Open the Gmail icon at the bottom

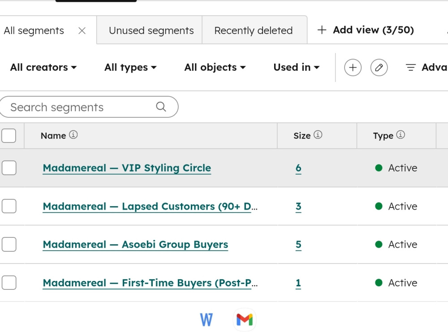245,319
